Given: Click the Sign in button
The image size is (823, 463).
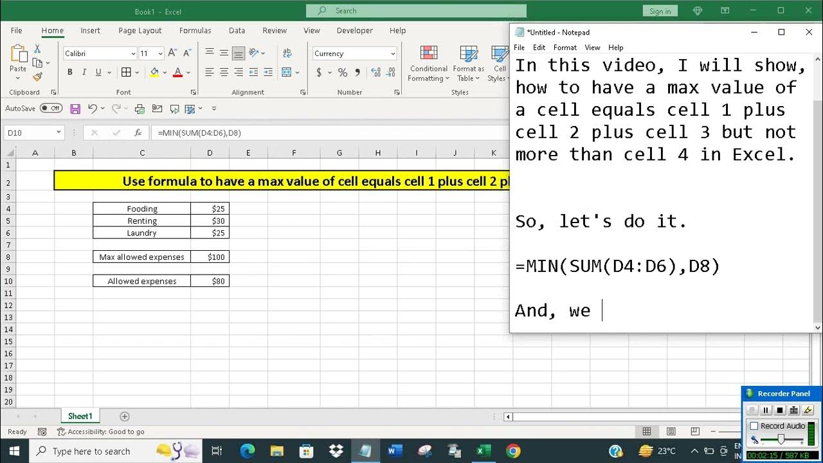Looking at the screenshot, I should pos(660,11).
